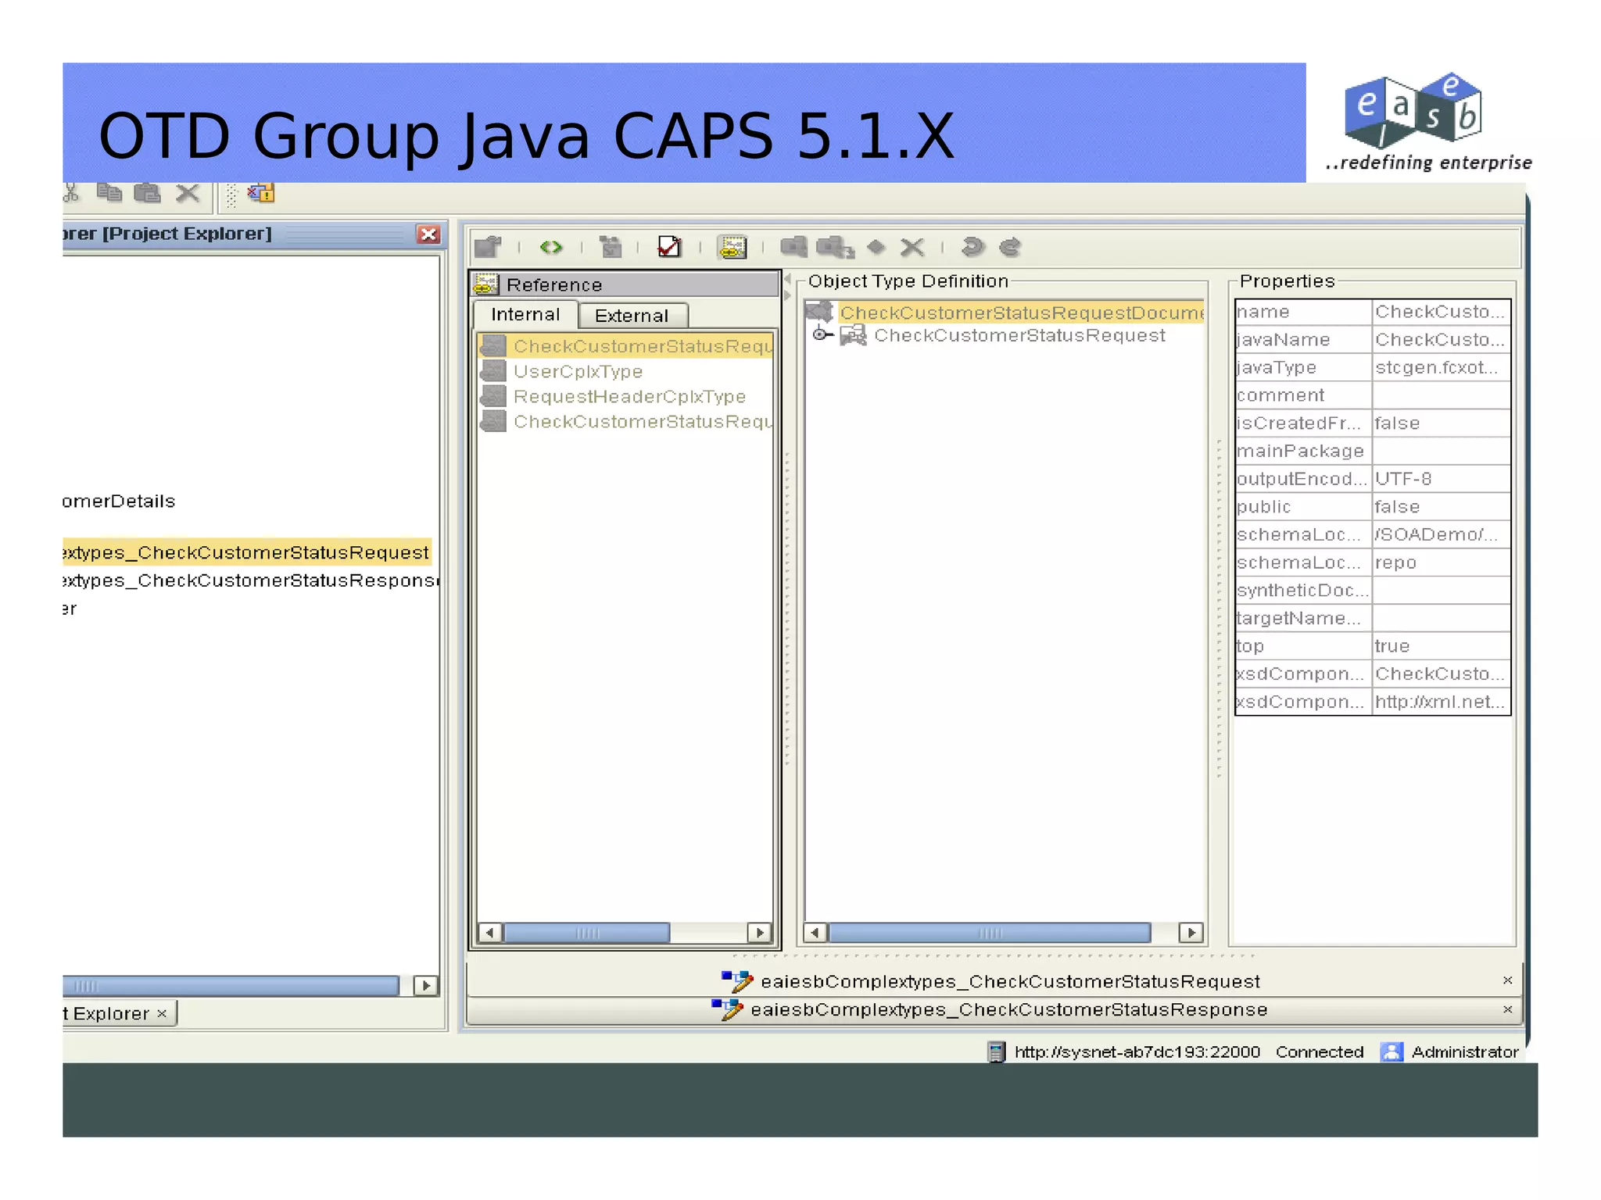Click the Delete X icon beside Paste
This screenshot has height=1200, width=1601.
click(x=188, y=193)
